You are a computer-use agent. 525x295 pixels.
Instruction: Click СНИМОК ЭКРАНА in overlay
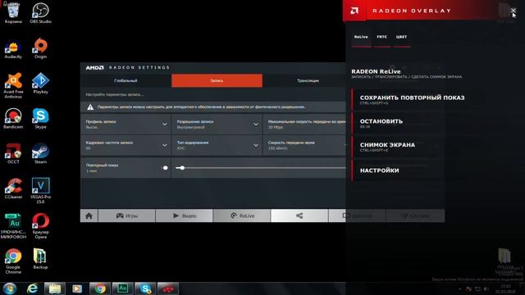[399, 147]
